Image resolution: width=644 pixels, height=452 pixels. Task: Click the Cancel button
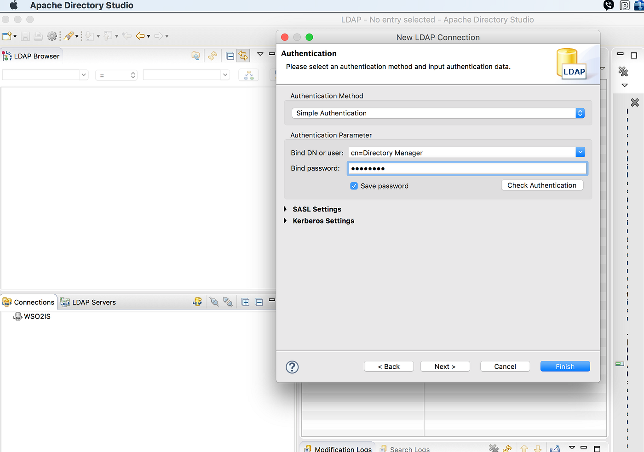pos(505,366)
